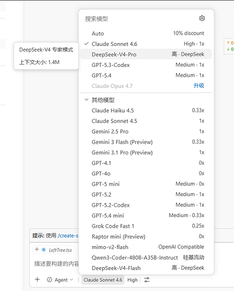This screenshot has height=291, width=234.
Task: Select checked Claude Sonnet 4.6 model
Action: tap(146, 44)
